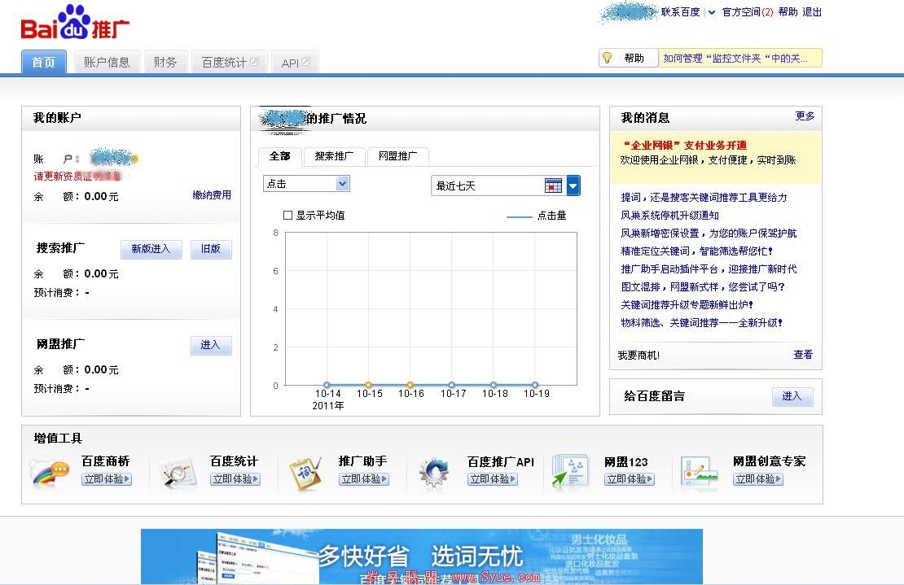Switch to the 账户信息 tab

[x=107, y=62]
